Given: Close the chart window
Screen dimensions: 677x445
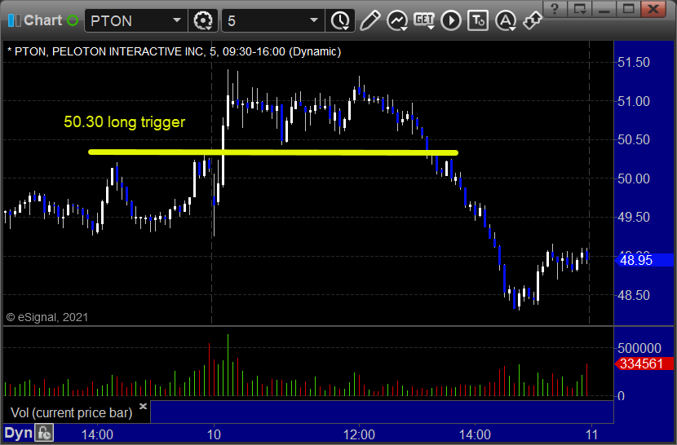Looking at the screenshot, I should 653,9.
